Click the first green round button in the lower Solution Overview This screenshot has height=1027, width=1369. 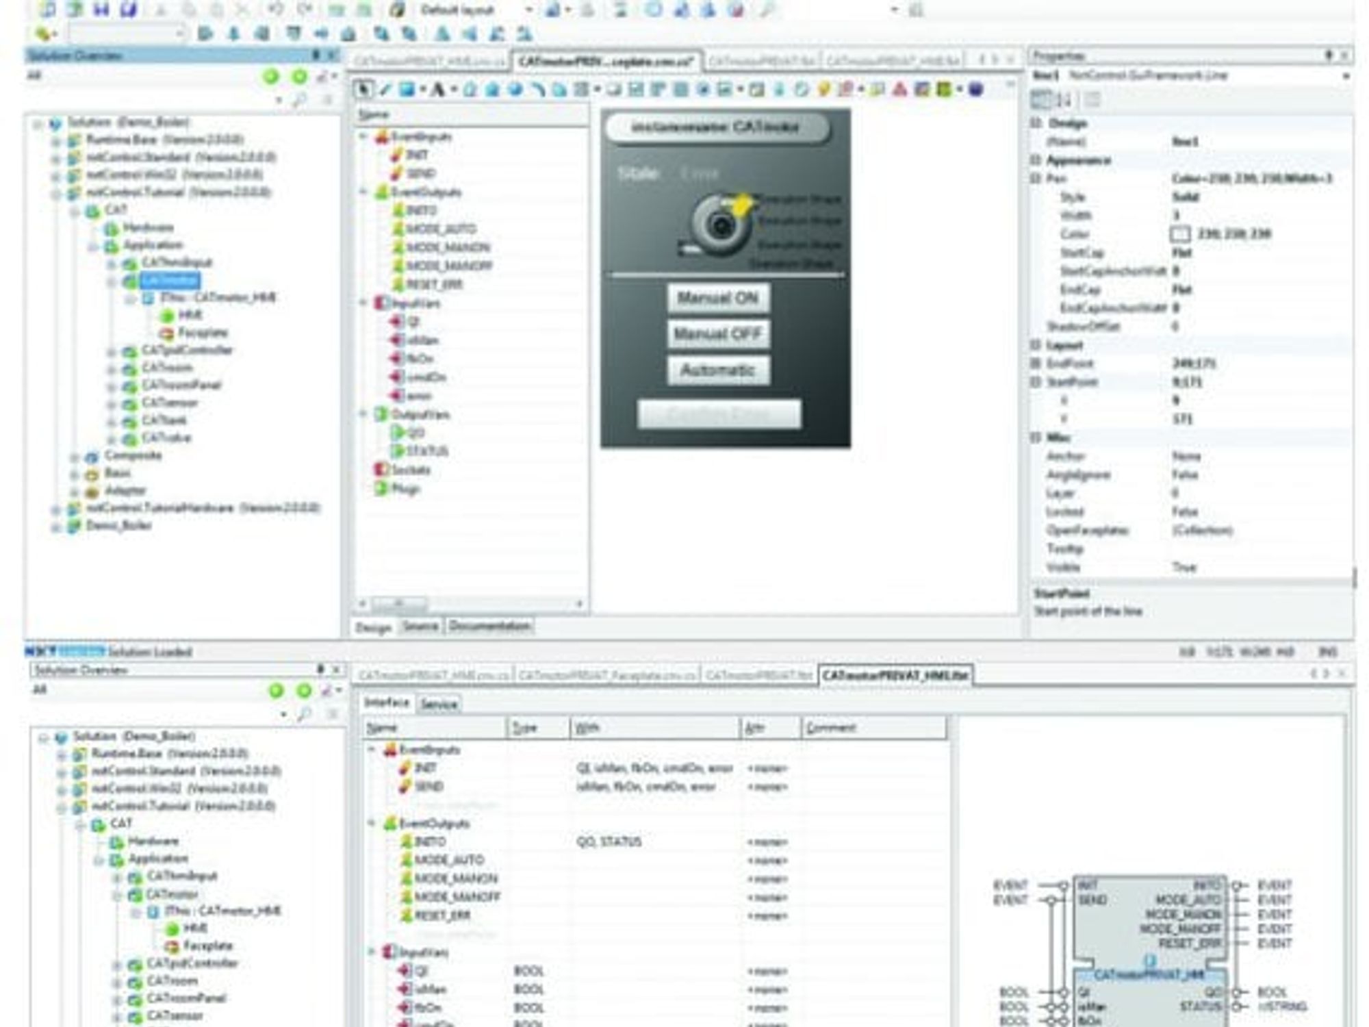click(x=277, y=691)
